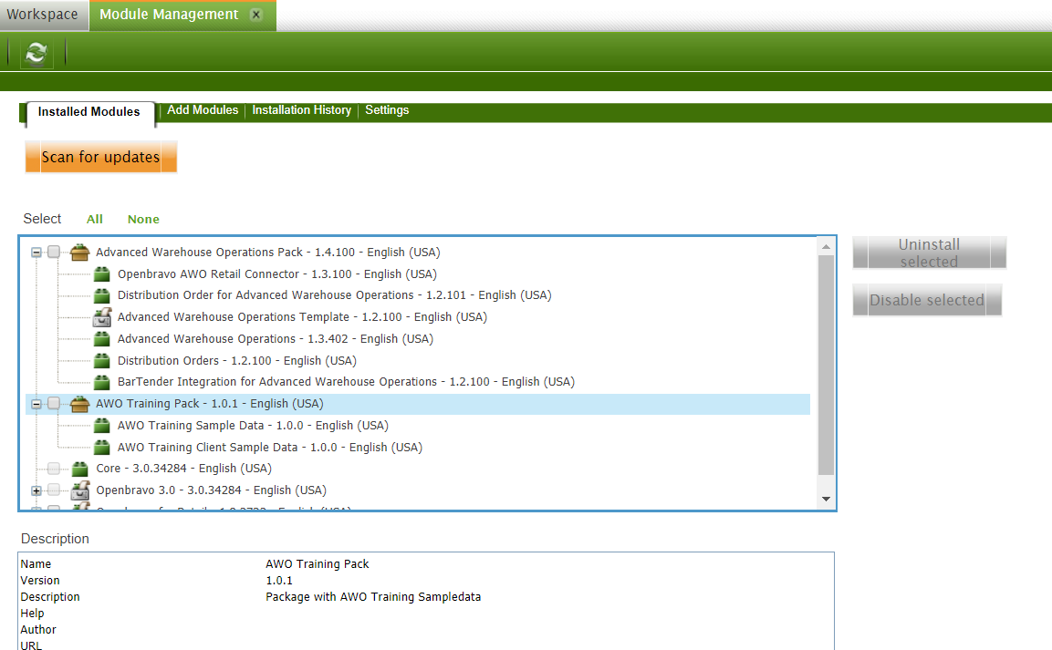
Task: Select Distribution Orders 1.2.100 row
Action: pyautogui.click(x=237, y=360)
